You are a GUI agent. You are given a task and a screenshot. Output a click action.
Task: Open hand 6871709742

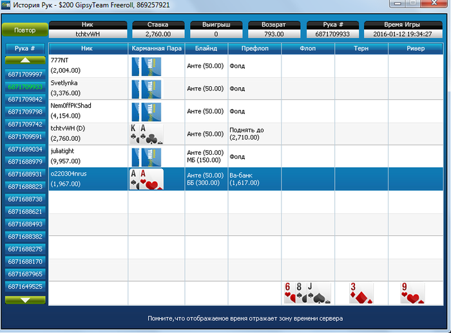click(x=25, y=124)
